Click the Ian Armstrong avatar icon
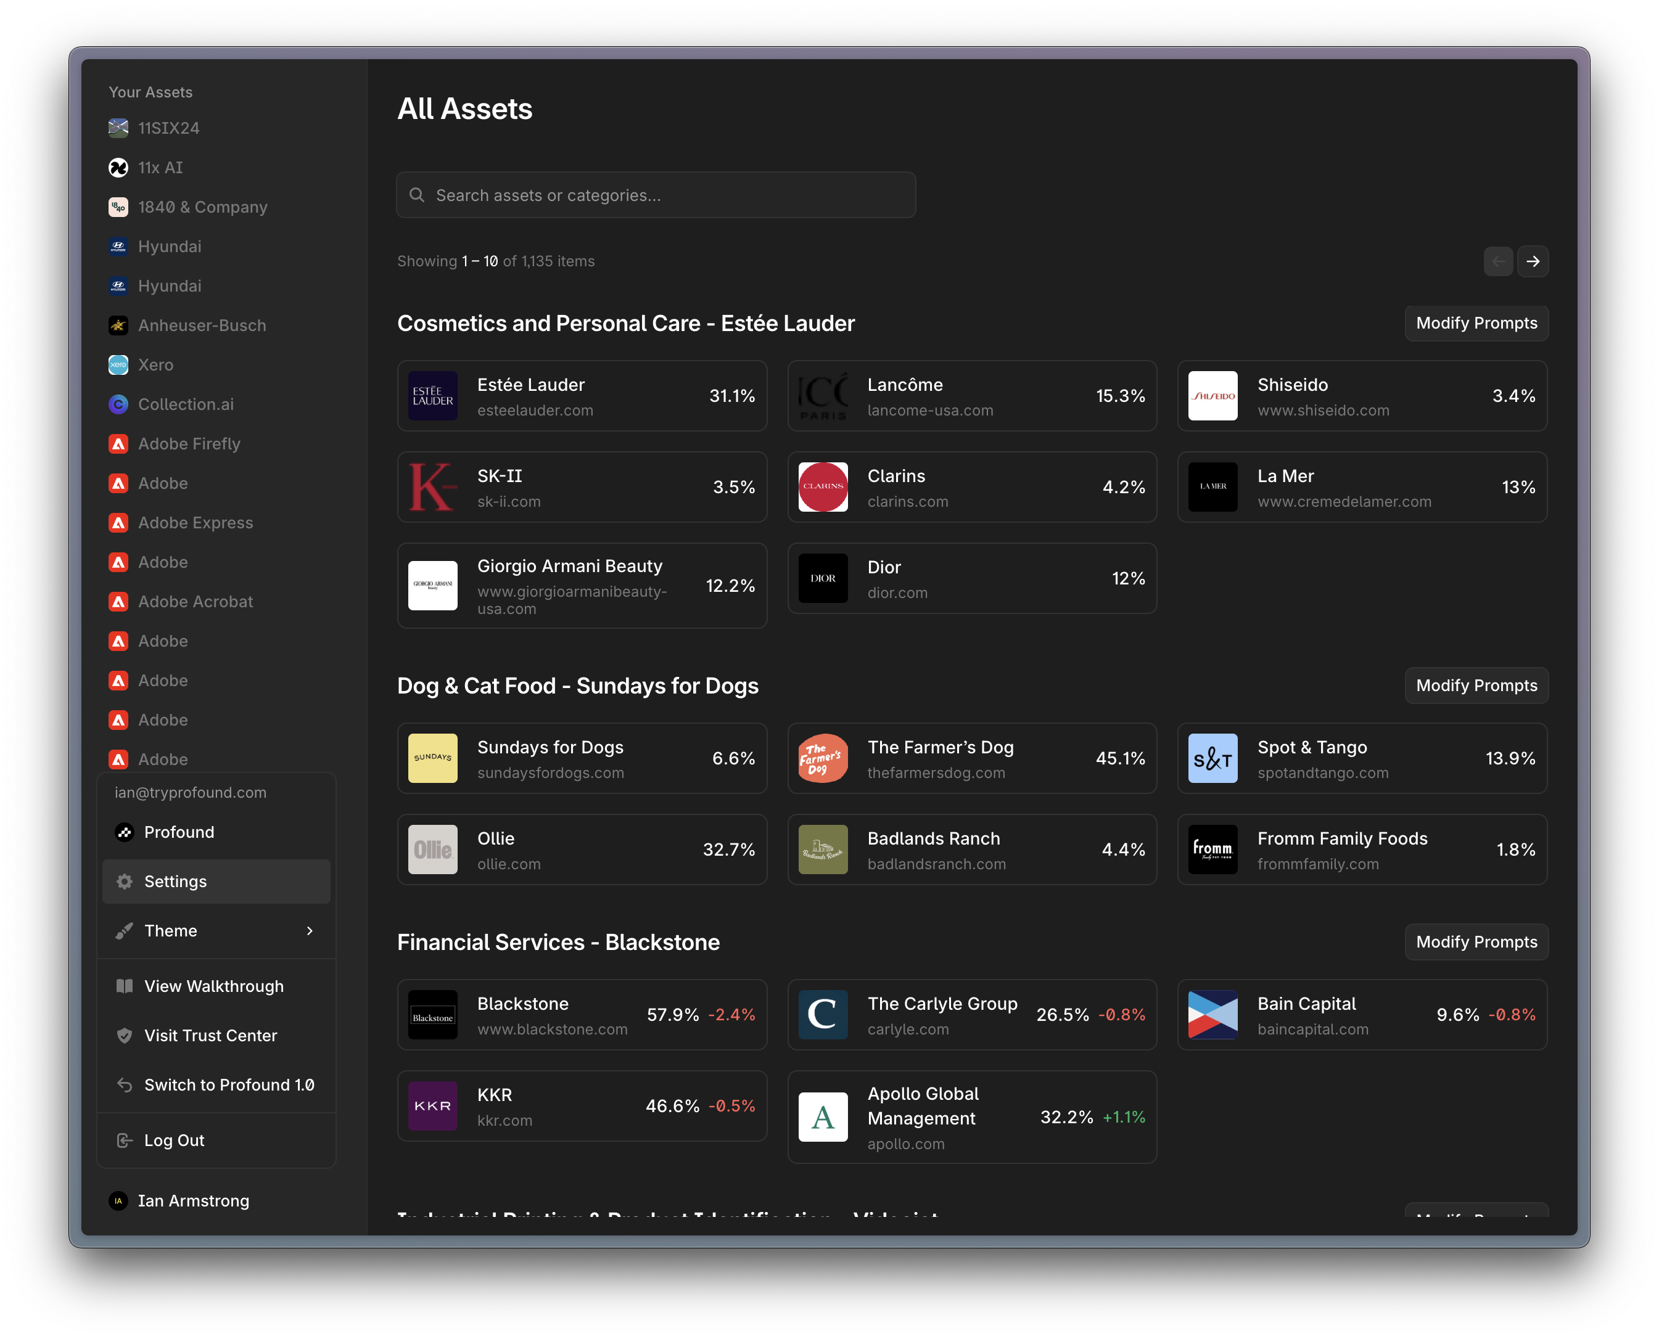1659x1339 pixels. tap(118, 1200)
